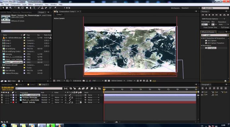Image resolution: width=230 pixels, height=127 pixels.
Task: Click the Show Channel color icon
Action: tap(90, 81)
